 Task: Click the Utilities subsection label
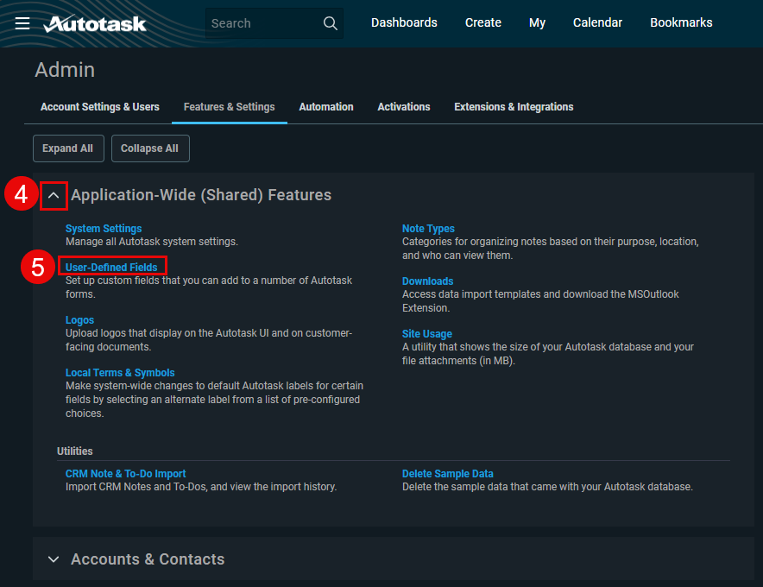(x=74, y=451)
